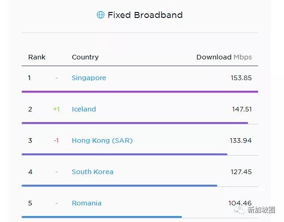The image size is (284, 222).
Task: Open the Romania country link
Action: [x=86, y=203]
